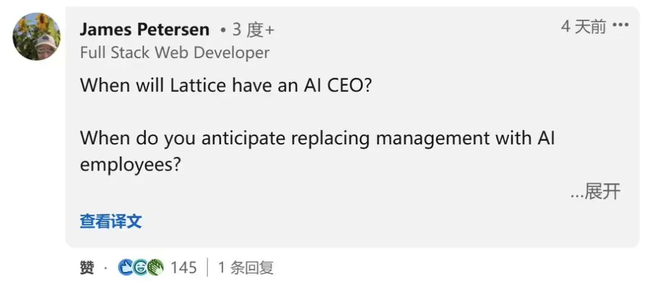Open the three-dot comment options menu
The width and height of the screenshot is (653, 287).
click(x=620, y=25)
